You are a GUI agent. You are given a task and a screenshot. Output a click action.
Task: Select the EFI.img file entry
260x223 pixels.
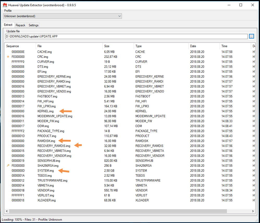42,72
